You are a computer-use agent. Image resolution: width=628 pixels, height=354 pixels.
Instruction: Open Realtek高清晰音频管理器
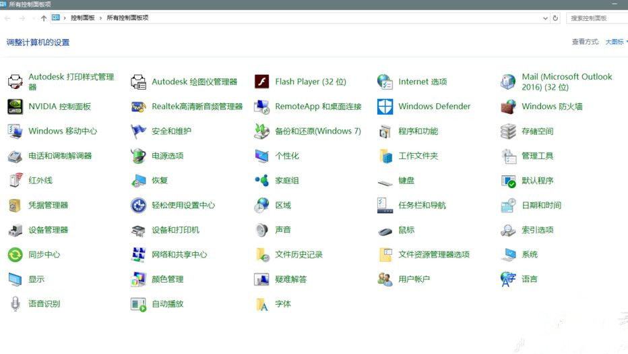pyautogui.click(x=197, y=107)
